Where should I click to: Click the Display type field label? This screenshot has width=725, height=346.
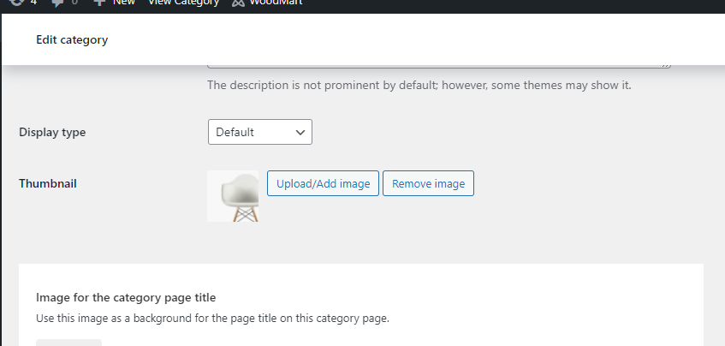[52, 132]
